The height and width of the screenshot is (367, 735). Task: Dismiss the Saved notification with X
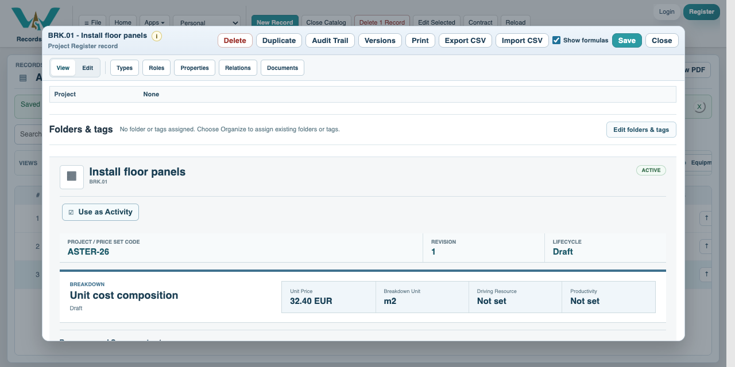click(699, 107)
